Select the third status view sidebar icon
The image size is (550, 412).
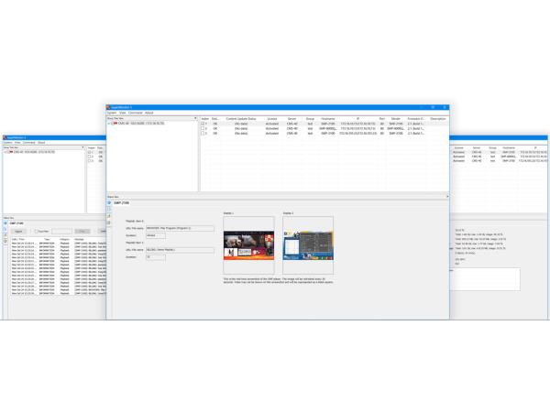(109, 223)
